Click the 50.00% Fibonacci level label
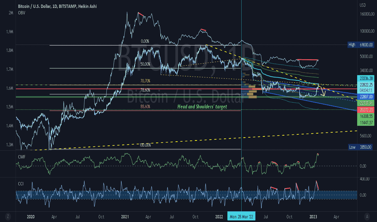The width and height of the screenshot is (377, 222). 145,64
